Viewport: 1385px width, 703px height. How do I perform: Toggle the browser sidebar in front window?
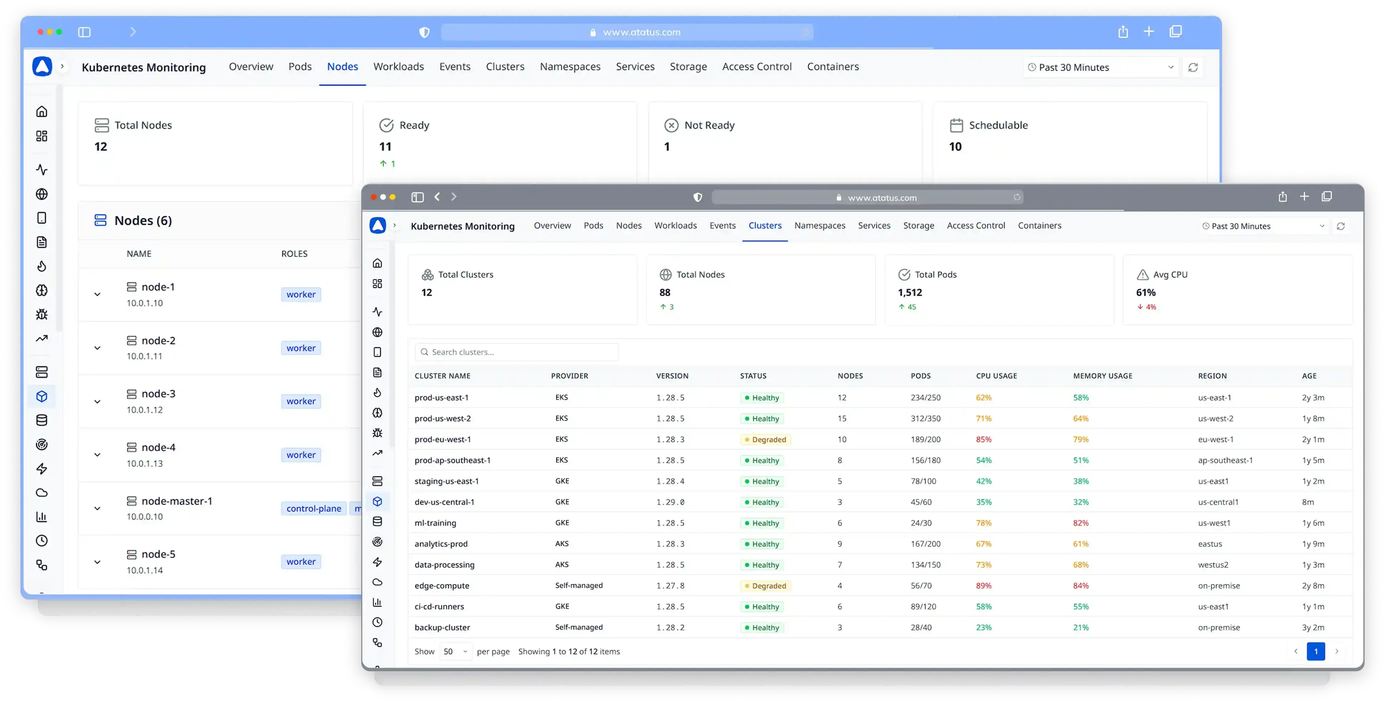pos(417,197)
